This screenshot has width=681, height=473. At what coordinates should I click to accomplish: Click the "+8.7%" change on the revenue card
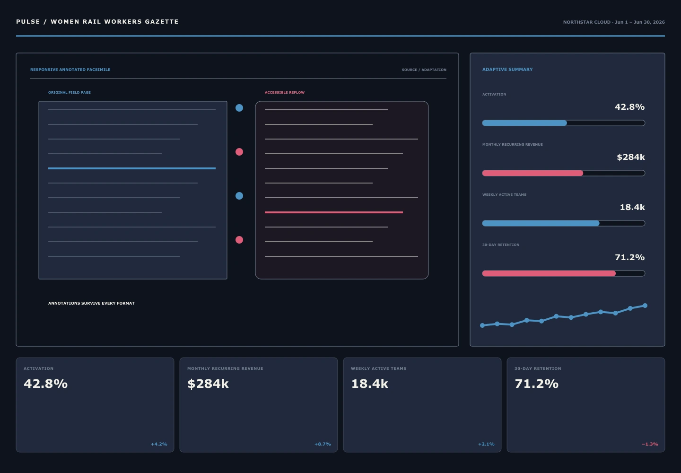(323, 444)
